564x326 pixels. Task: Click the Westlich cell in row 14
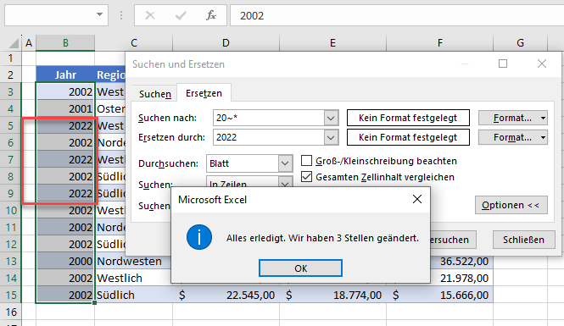[x=133, y=278]
